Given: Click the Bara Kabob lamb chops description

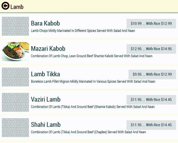Looking at the screenshot, I should tap(83, 31).
